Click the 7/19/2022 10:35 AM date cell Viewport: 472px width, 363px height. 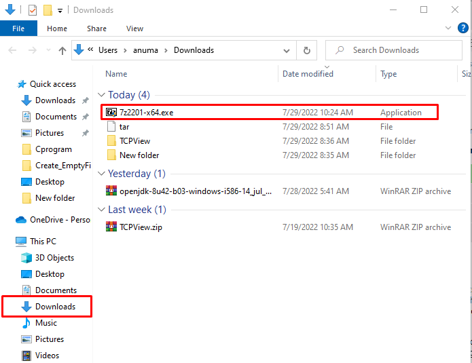click(x=318, y=227)
